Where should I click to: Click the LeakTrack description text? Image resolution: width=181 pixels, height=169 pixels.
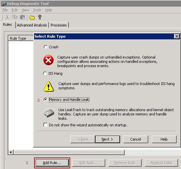click(116, 114)
